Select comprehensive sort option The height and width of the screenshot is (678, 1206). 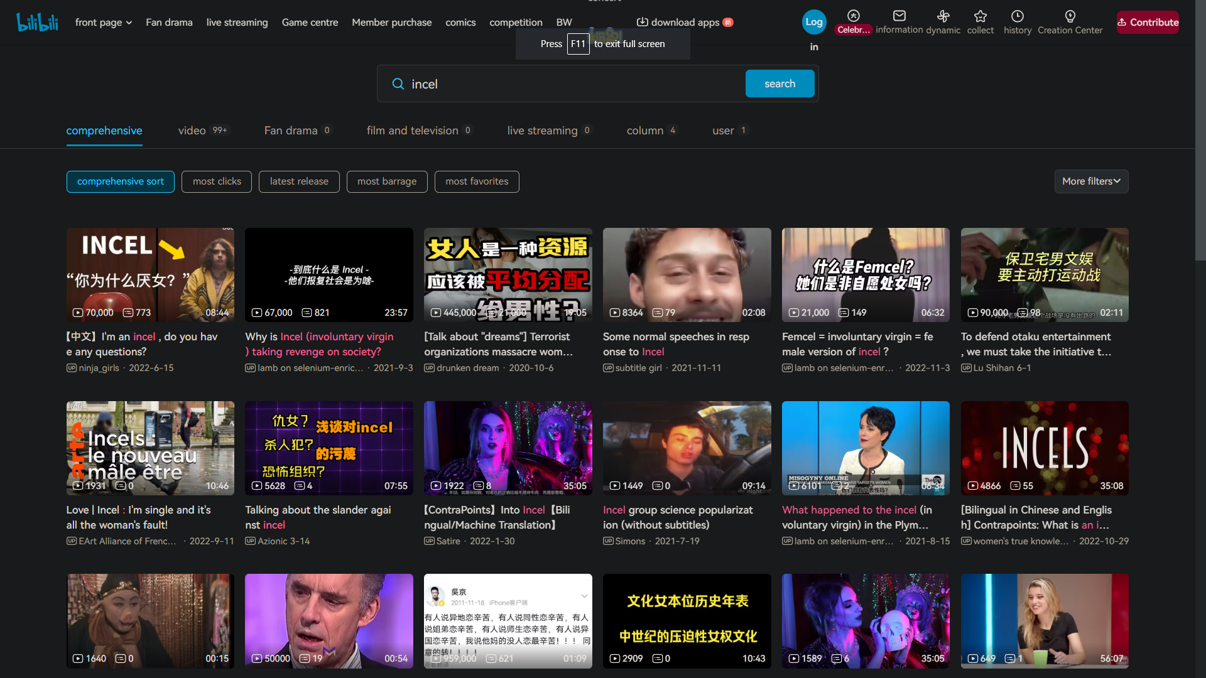pyautogui.click(x=121, y=181)
